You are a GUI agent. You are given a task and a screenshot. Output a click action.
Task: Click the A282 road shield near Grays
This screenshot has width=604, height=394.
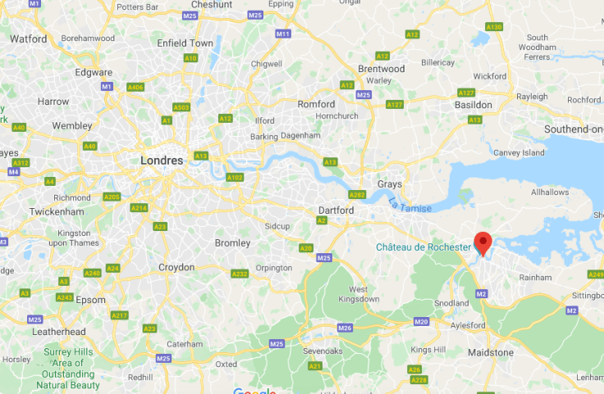pos(357,195)
